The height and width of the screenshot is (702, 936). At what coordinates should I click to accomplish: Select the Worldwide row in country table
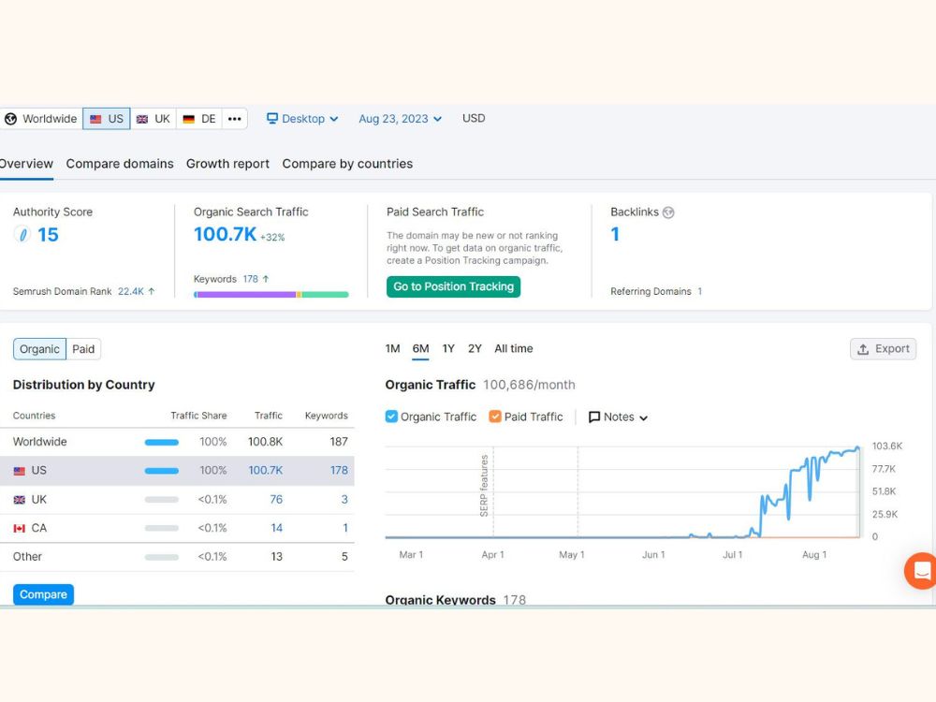177,442
